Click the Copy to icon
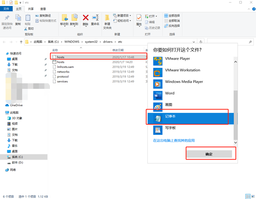 pos(74,18)
